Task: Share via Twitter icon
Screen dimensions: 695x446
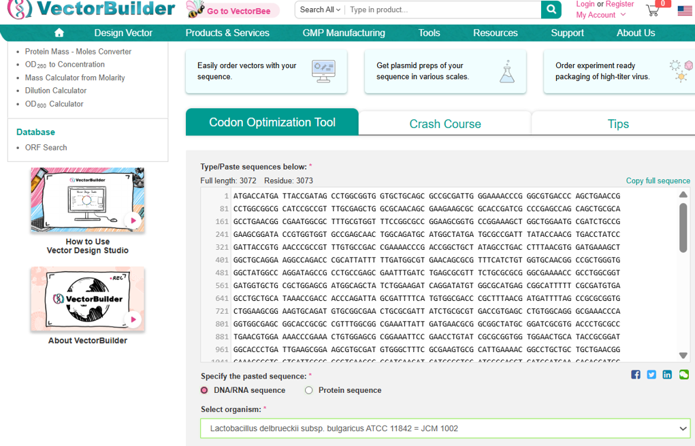Action: (651, 375)
